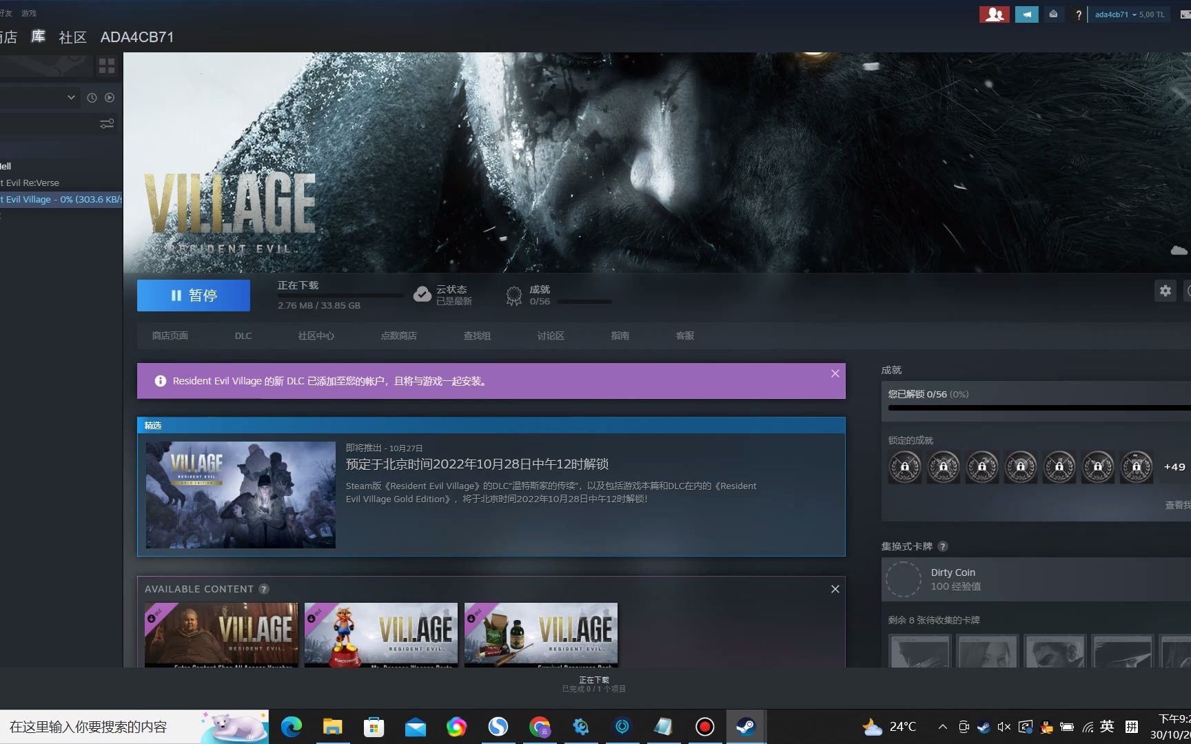
Task: Pause the Resident Evil Village download
Action: (x=193, y=296)
